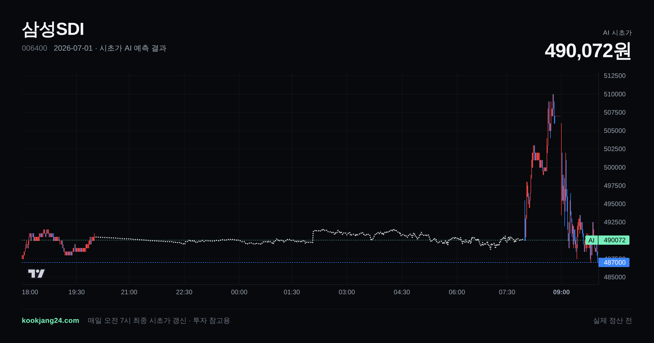Viewport: 654px width, 343px height.
Task: Click the 502500 price axis value
Action: tap(615, 149)
